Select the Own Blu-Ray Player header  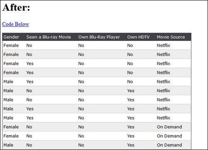click(x=99, y=37)
